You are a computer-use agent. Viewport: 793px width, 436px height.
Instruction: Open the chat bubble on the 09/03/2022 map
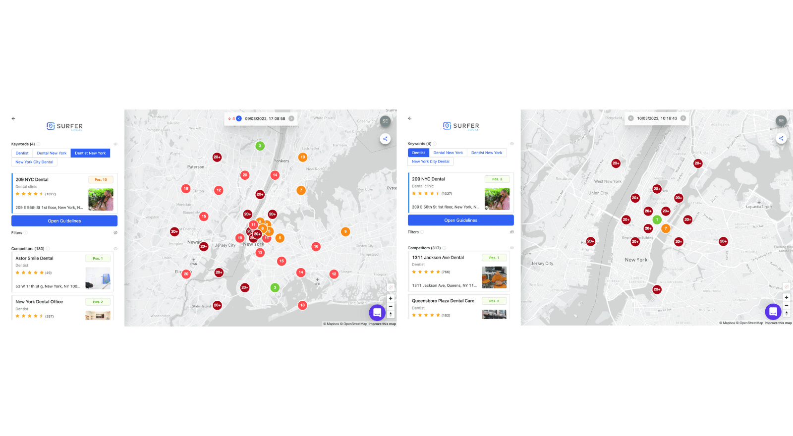377,313
